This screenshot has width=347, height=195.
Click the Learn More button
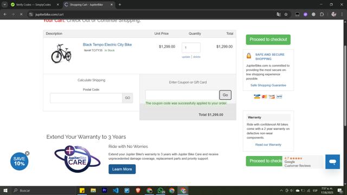(122, 169)
